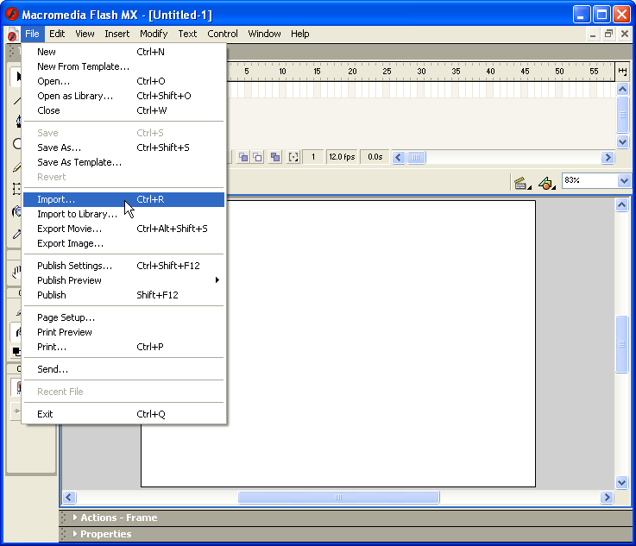Screen dimensions: 636x546
Task: Open the Help menu
Action: (299, 34)
